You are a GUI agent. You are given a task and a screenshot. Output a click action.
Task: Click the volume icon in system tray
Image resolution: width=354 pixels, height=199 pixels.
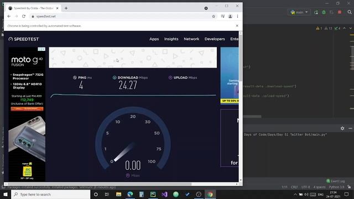coord(306,194)
